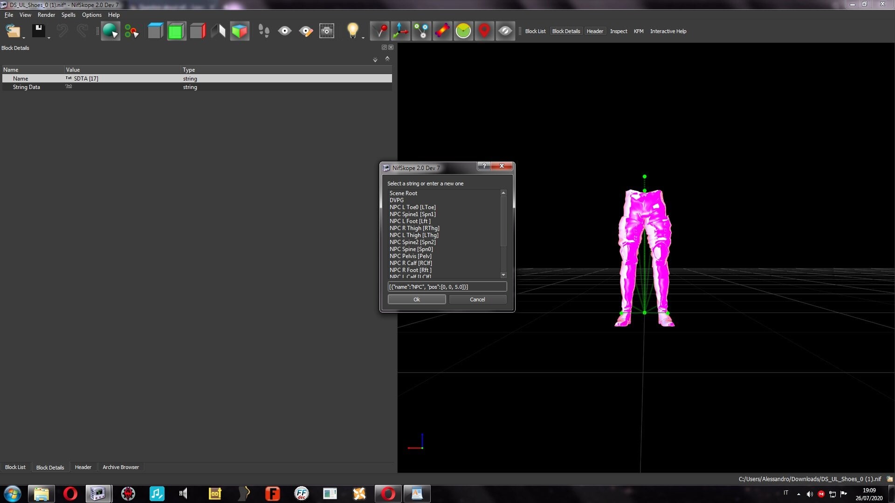Image resolution: width=895 pixels, height=503 pixels.
Task: Click the string list scroll down arrow
Action: (x=503, y=275)
